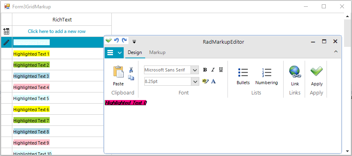
Task: Click the add new row grid icon
Action: click(6, 31)
